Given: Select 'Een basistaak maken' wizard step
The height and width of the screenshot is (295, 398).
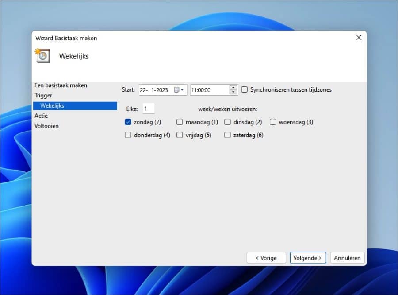Looking at the screenshot, I should (61, 85).
